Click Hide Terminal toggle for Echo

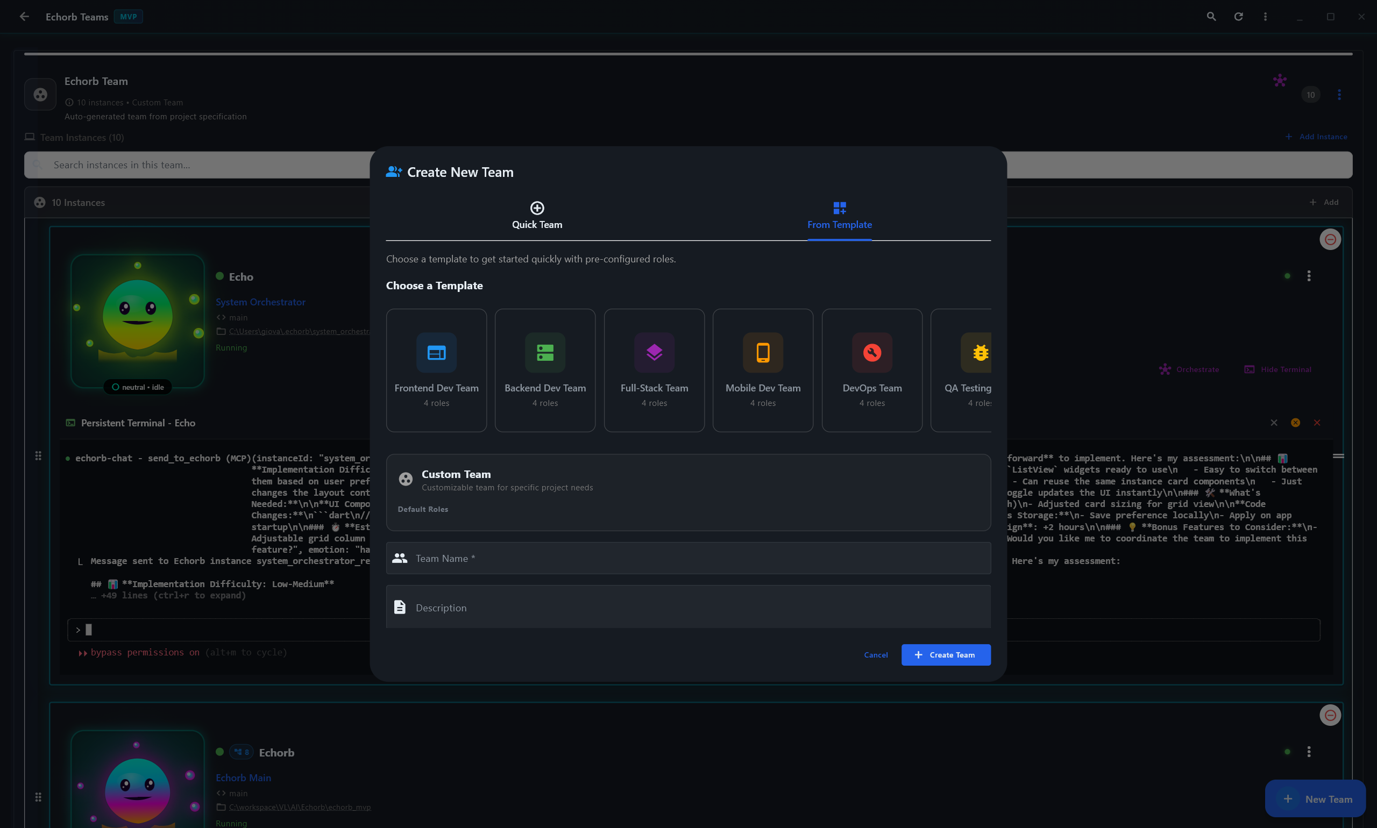tap(1277, 369)
